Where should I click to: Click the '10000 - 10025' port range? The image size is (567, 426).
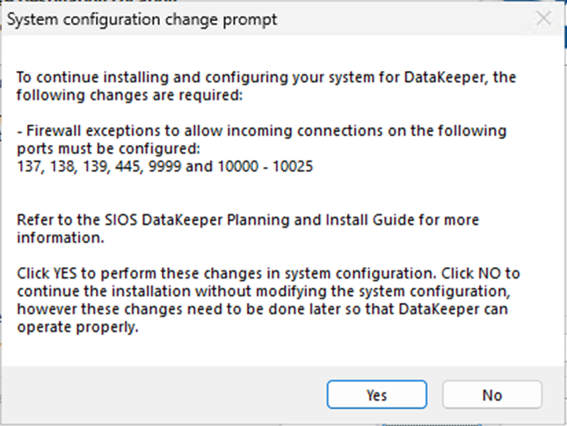[x=262, y=163]
